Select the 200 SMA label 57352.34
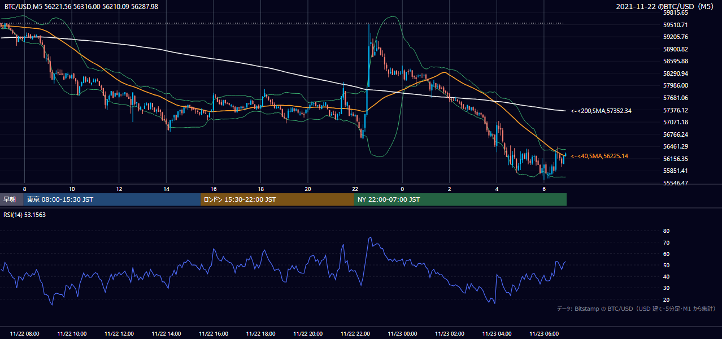Screen dimensions: 722x339 tap(601, 111)
